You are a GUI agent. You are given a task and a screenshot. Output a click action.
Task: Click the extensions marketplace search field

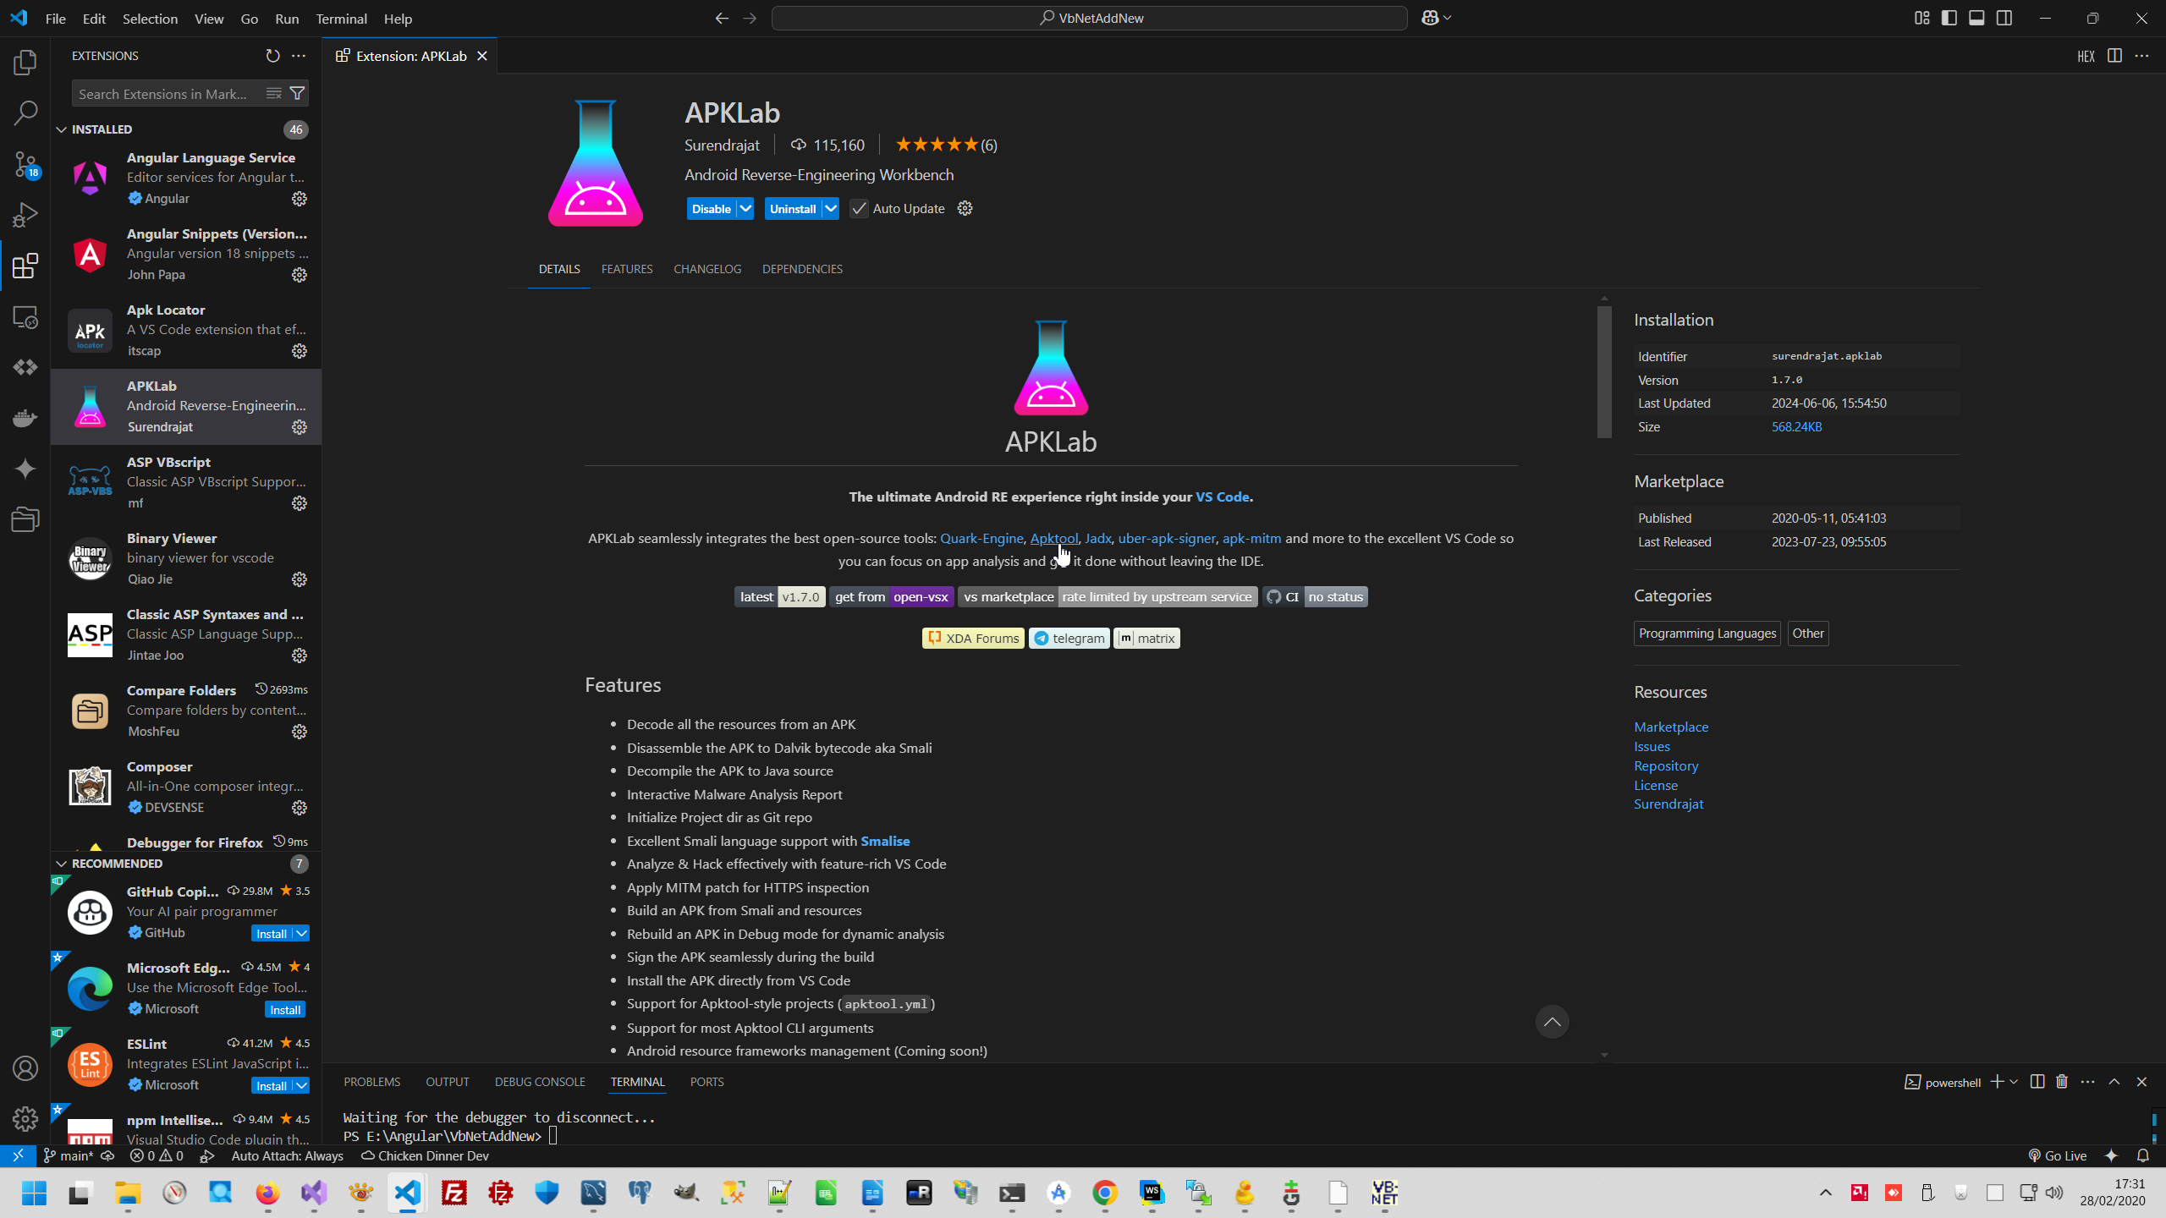[165, 93]
